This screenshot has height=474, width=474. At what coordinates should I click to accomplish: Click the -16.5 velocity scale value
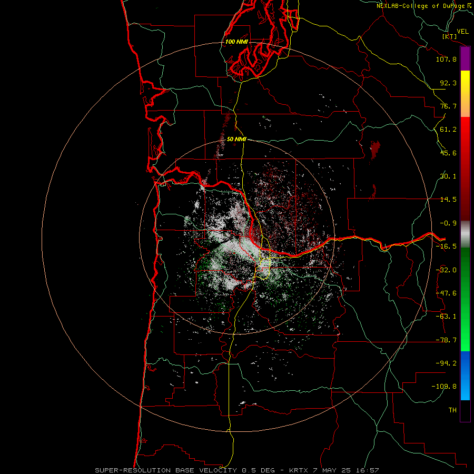click(x=446, y=246)
